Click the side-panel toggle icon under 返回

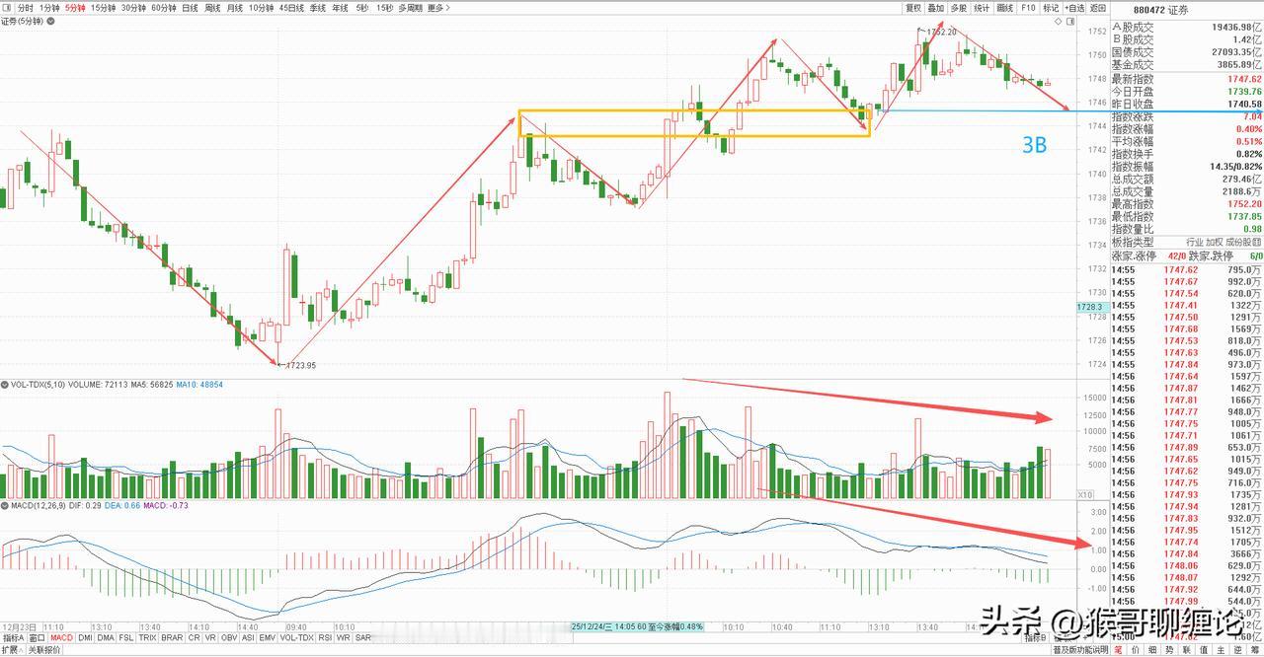[1070, 21]
